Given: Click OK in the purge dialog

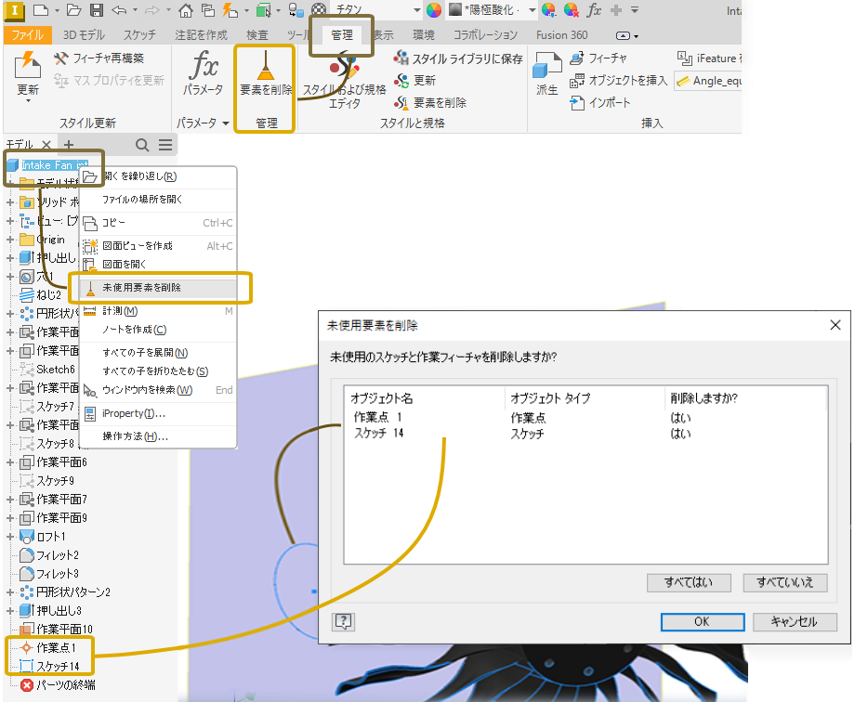Looking at the screenshot, I should tap(702, 622).
